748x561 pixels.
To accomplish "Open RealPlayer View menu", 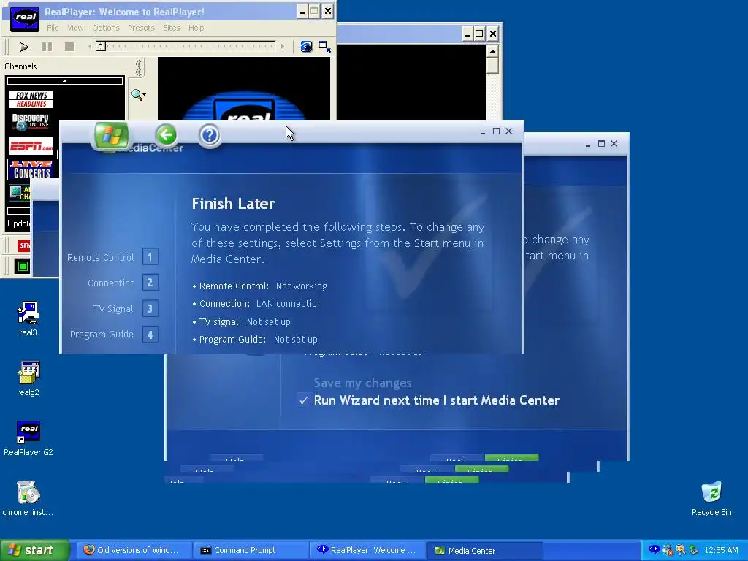I will [x=75, y=28].
